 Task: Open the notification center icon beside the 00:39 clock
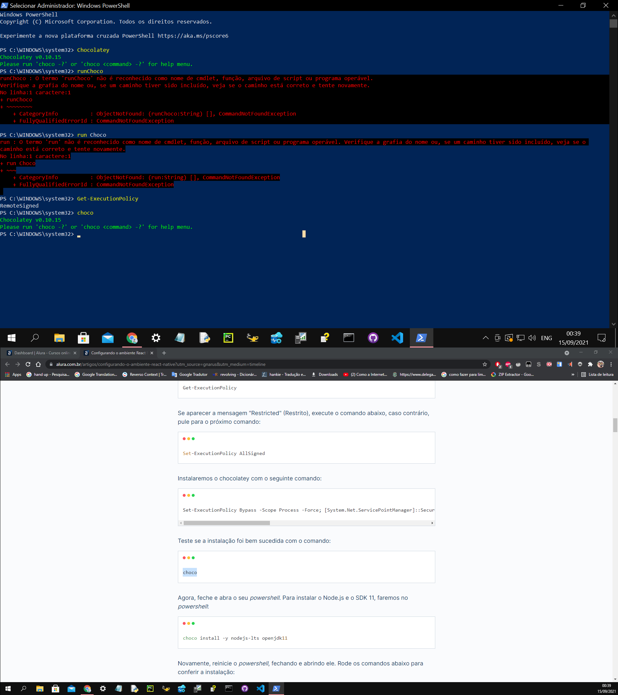click(x=601, y=338)
